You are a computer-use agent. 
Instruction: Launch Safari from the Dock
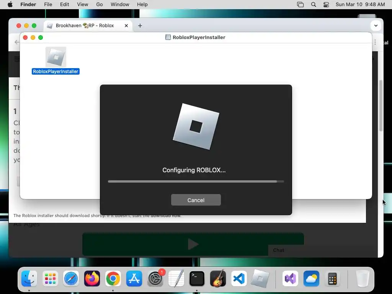tap(71, 278)
